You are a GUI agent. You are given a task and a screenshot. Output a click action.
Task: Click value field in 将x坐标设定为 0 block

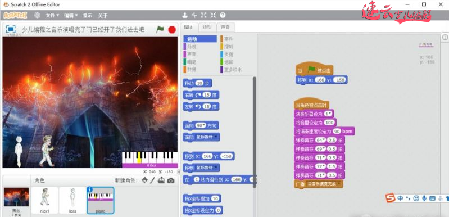[218, 210]
